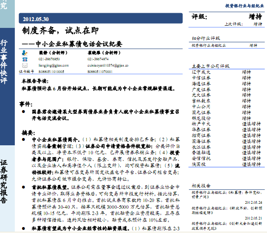The width and height of the screenshot is (267, 233).
Task: Click sidebar label 行业事件快评
Action: click(x=4, y=62)
